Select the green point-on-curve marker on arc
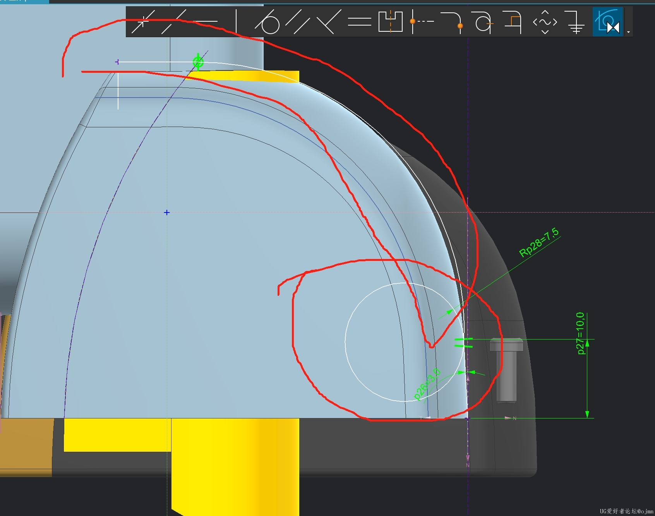This screenshot has height=516, width=655. (x=198, y=62)
